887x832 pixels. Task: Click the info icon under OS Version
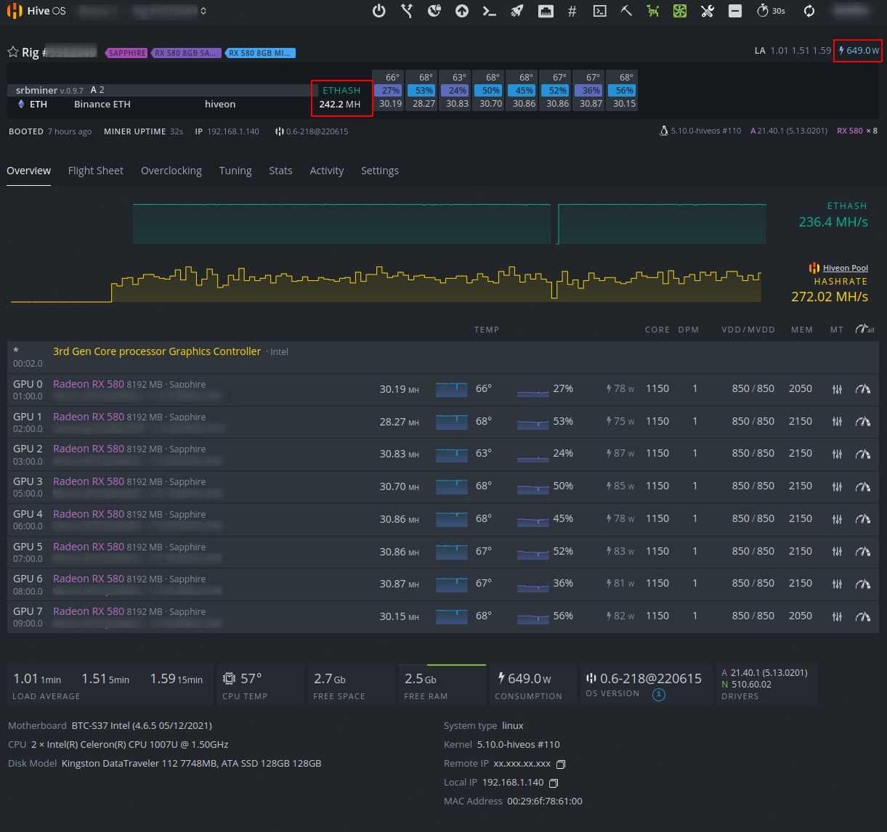tap(659, 695)
